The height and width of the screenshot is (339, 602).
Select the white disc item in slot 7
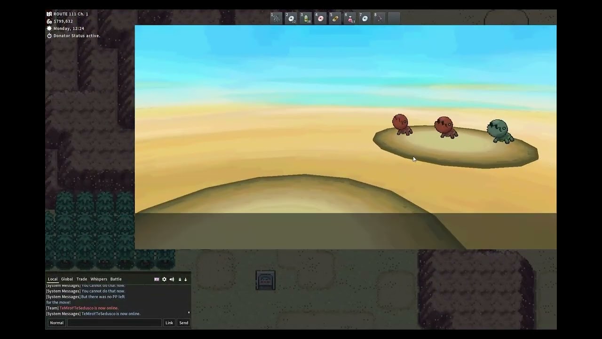click(x=365, y=18)
